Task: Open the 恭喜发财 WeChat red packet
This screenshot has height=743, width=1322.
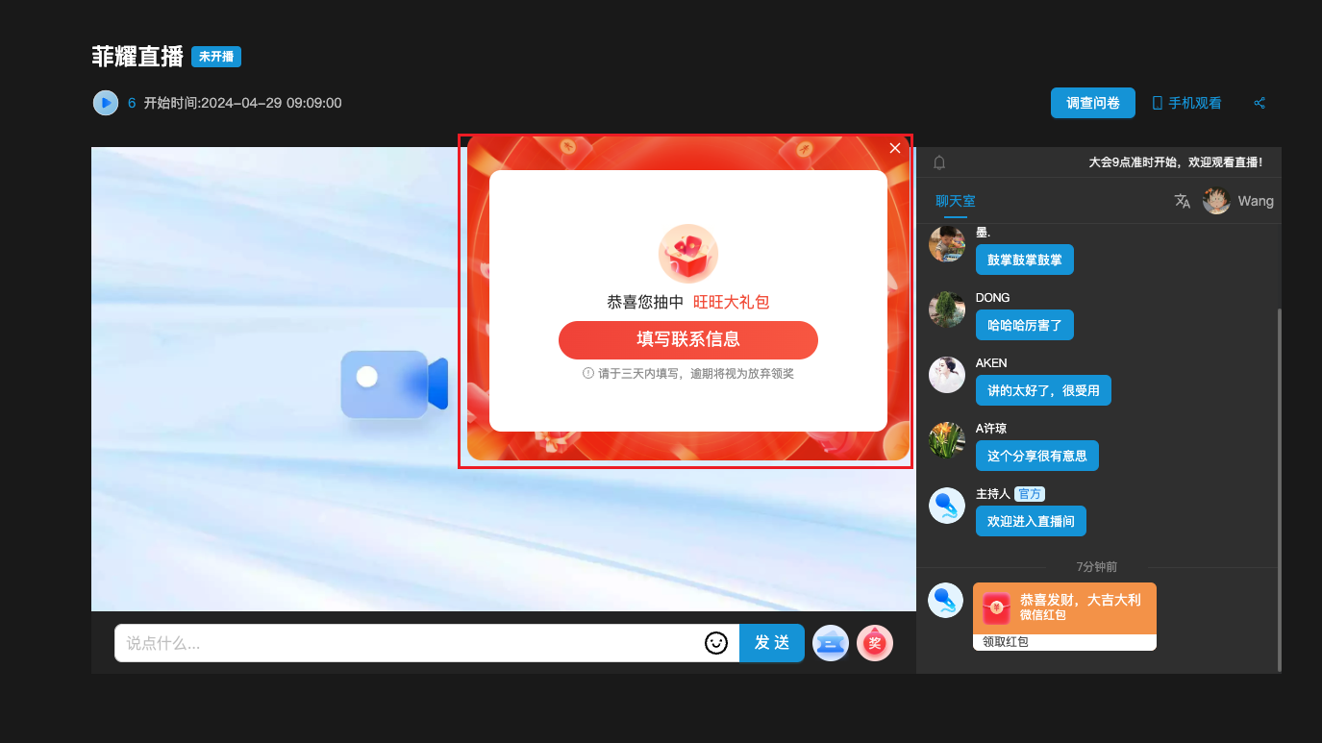Action: pyautogui.click(x=1064, y=607)
